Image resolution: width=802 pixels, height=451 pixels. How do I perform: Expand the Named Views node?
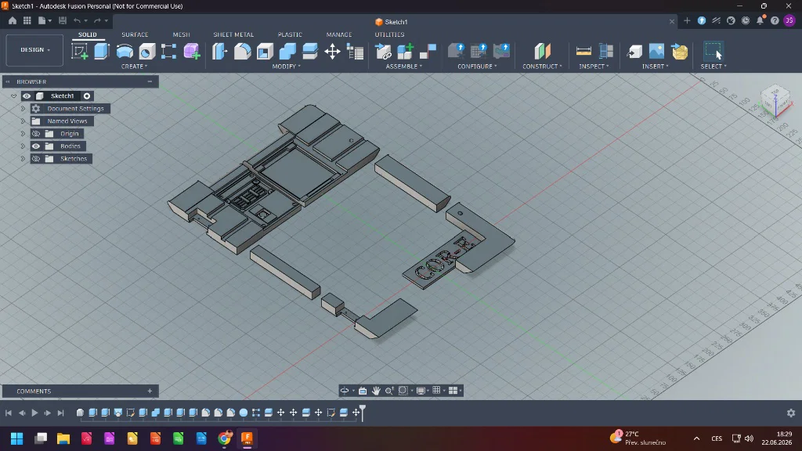coord(23,121)
